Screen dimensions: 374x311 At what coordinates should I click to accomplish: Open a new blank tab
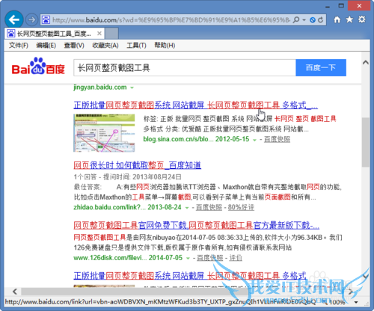pyautogui.click(x=111, y=34)
